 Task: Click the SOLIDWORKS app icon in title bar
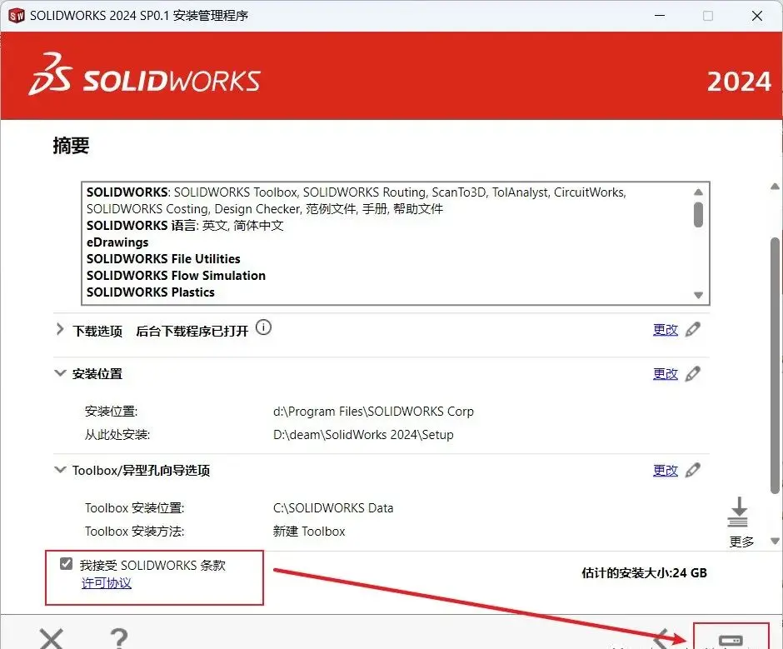(x=17, y=16)
